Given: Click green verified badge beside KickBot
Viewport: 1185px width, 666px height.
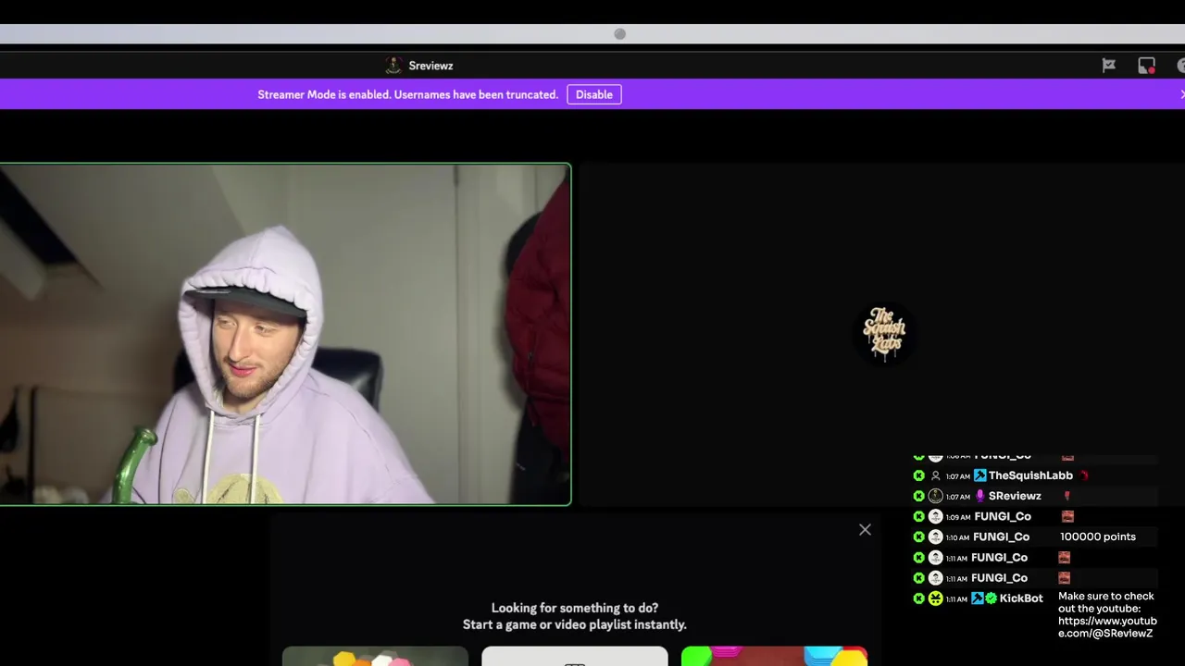Looking at the screenshot, I should [x=992, y=598].
